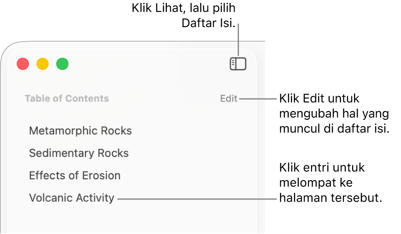Collapse the Table of Contents sidebar panel
The image size is (401, 234).
(238, 64)
